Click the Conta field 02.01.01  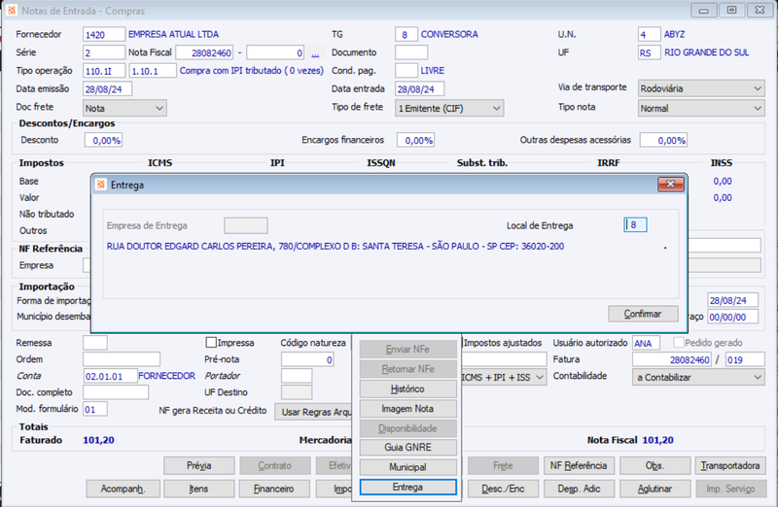(x=110, y=376)
